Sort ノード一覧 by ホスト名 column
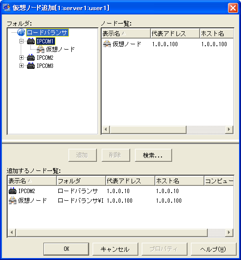241x260 pixels. point(216,33)
